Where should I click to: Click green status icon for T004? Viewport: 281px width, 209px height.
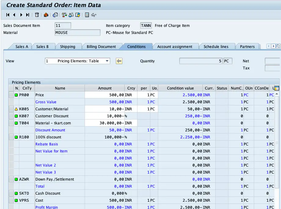pyautogui.click(x=16, y=123)
